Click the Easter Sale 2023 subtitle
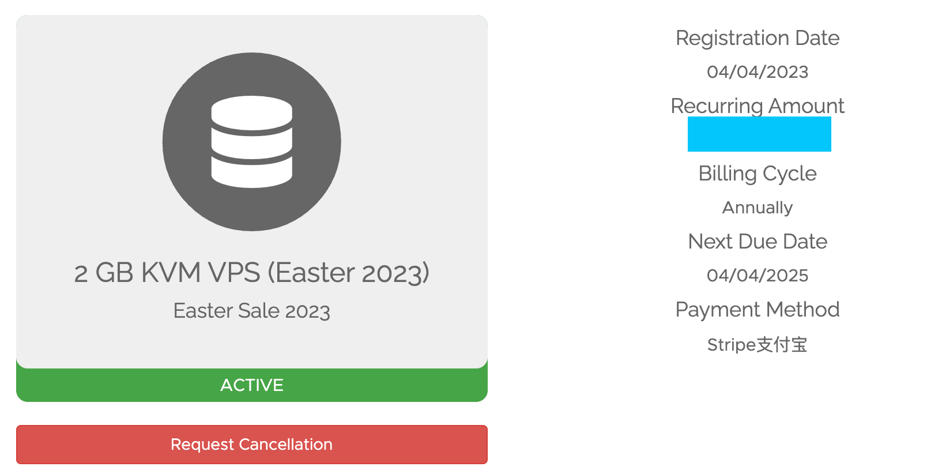This screenshot has width=942, height=474. coord(251,311)
